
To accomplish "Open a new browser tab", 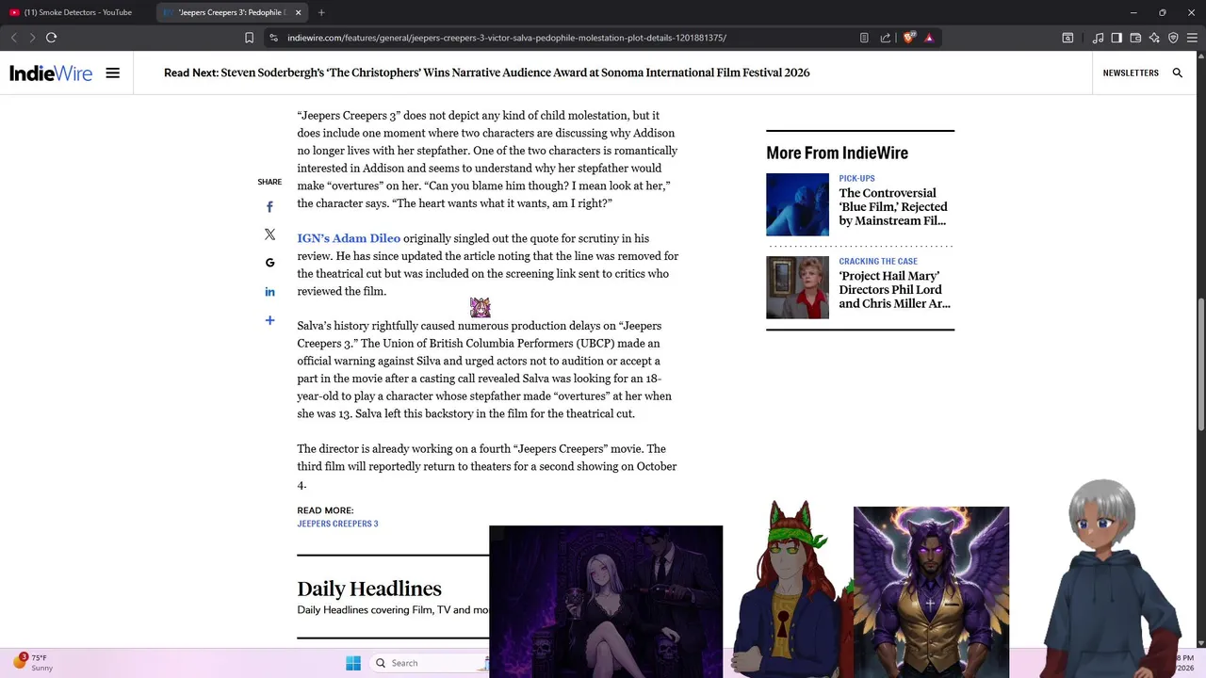I will click(321, 12).
